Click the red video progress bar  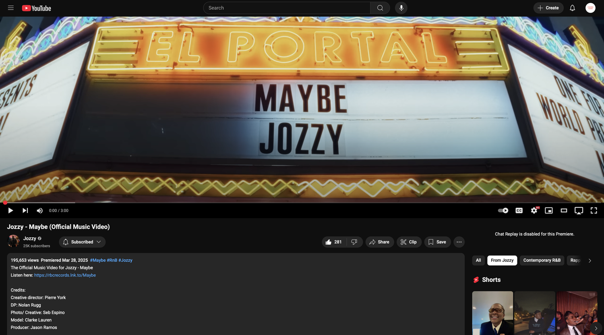(x=302, y=203)
